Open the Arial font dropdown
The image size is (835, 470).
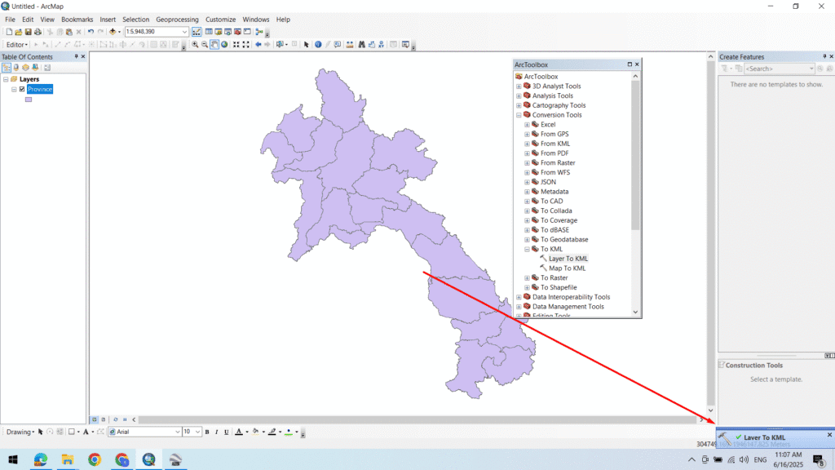coord(177,432)
